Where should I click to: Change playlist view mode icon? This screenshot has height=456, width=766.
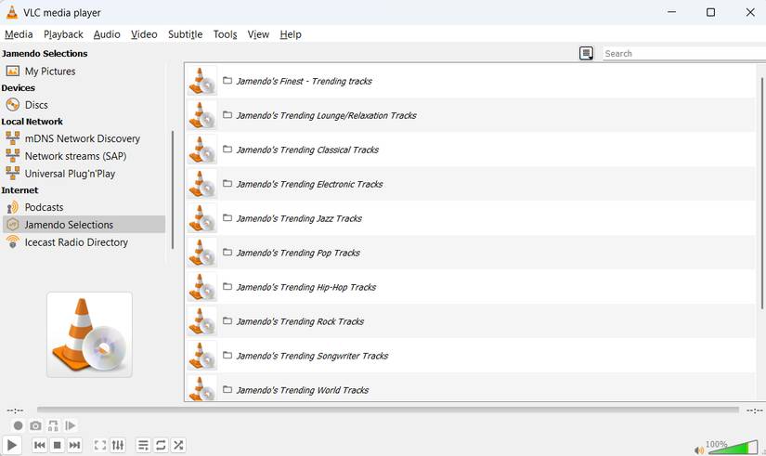[x=586, y=53]
